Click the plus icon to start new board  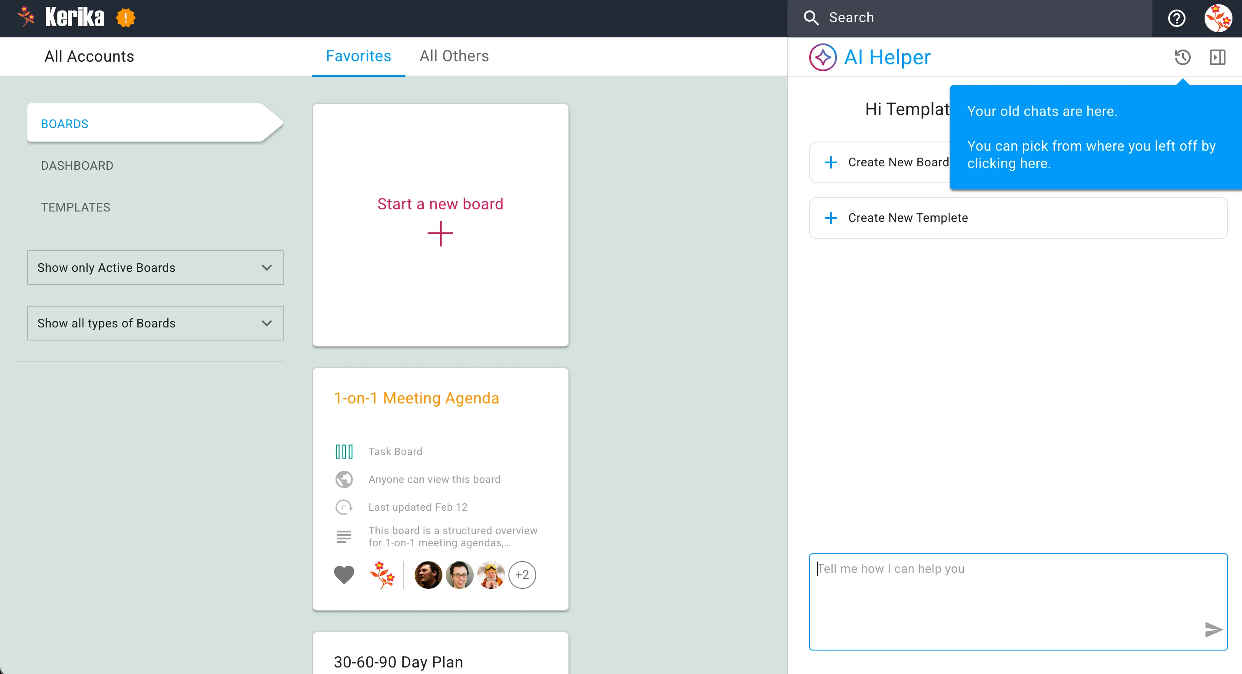click(x=440, y=234)
